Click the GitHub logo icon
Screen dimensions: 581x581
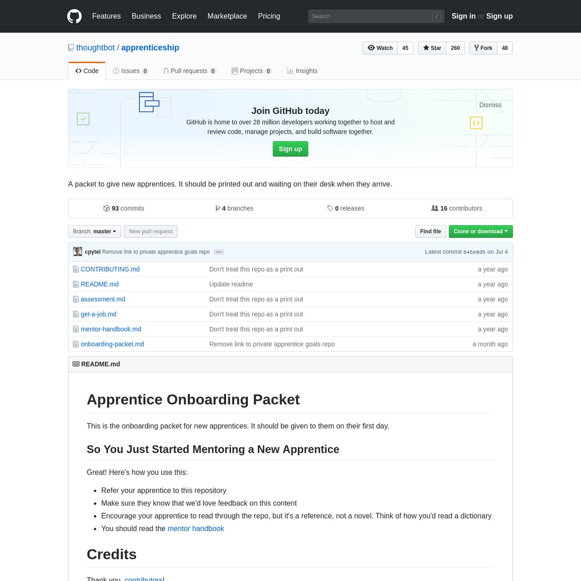pyautogui.click(x=75, y=16)
